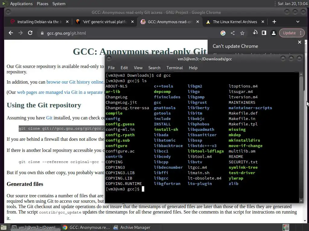Screen dimensions: 309x231
Task: Click the 'Using the Git repository' heading
Action: point(44,105)
